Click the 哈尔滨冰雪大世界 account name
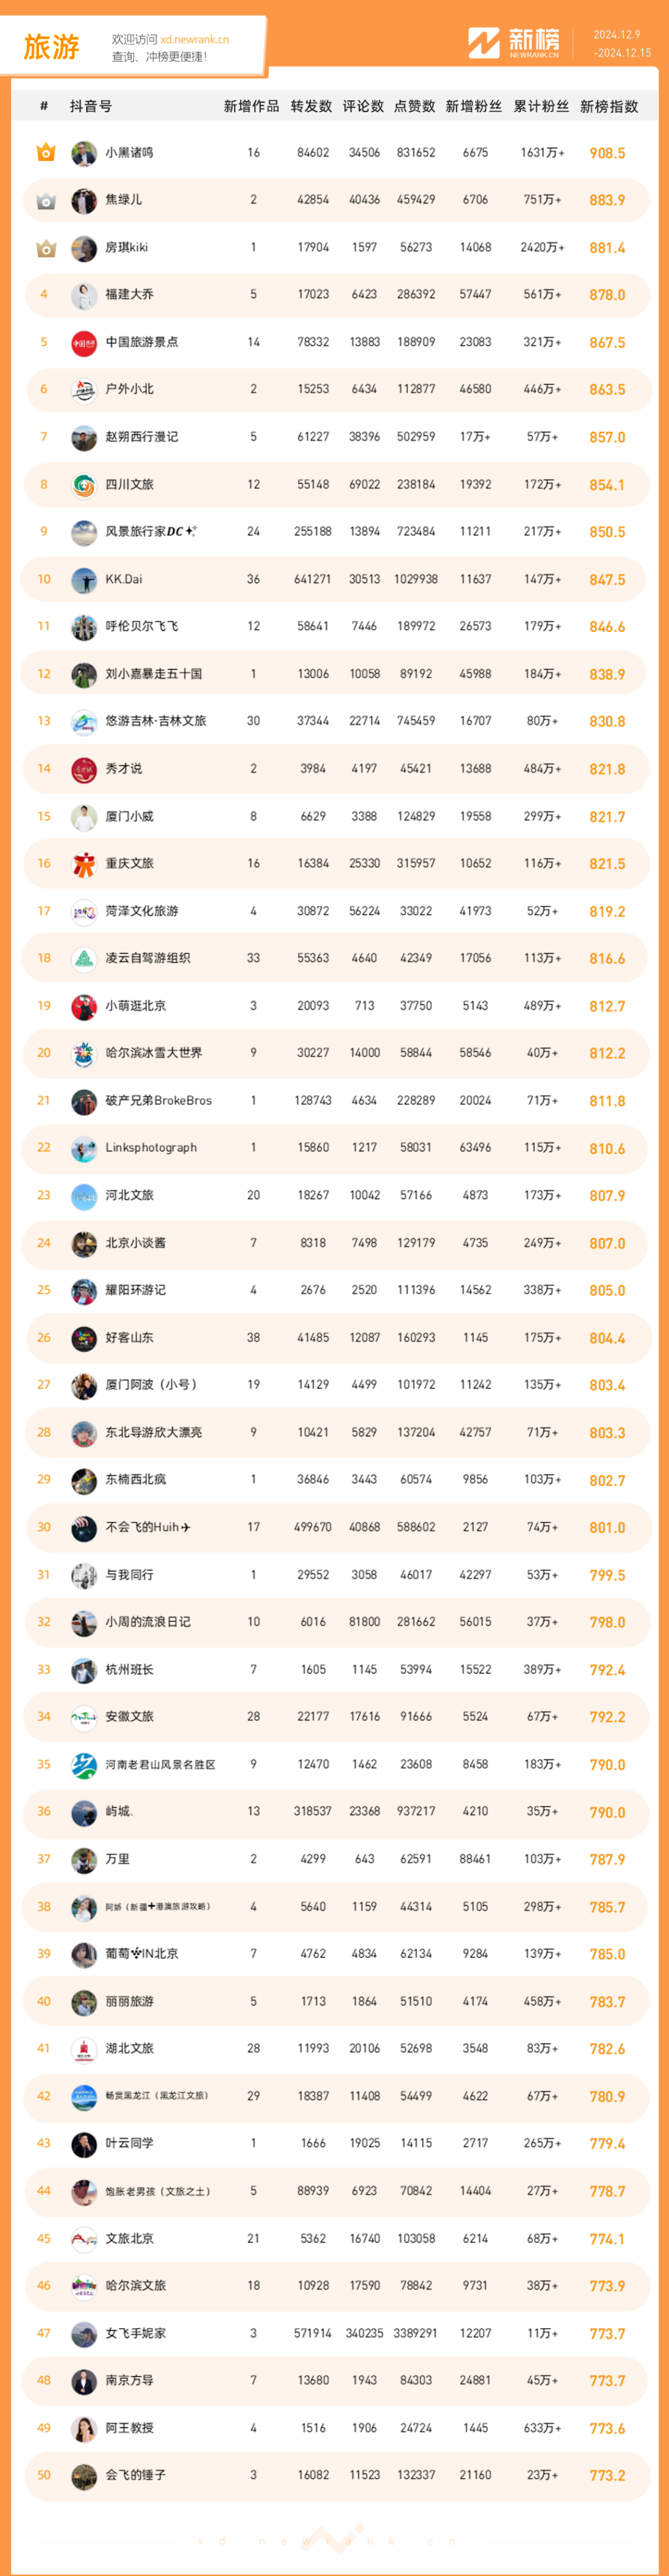Viewport: 669px width, 2576px height. [x=154, y=1053]
